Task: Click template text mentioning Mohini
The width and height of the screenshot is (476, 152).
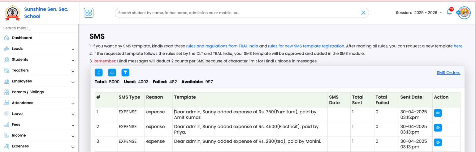Action: coord(248,141)
